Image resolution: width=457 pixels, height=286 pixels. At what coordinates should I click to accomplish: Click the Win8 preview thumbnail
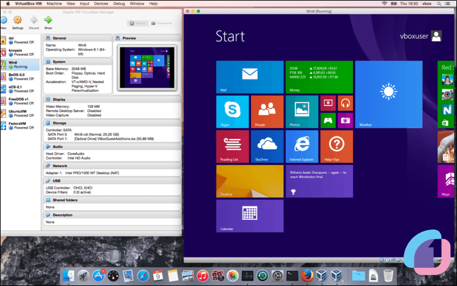tap(147, 67)
